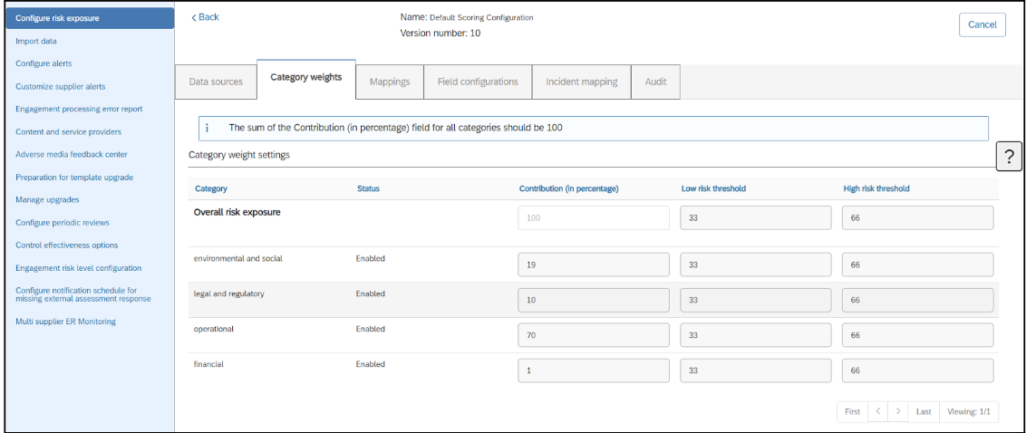Click the Version number: 10 text
Screen dimensions: 1026x433
440,33
